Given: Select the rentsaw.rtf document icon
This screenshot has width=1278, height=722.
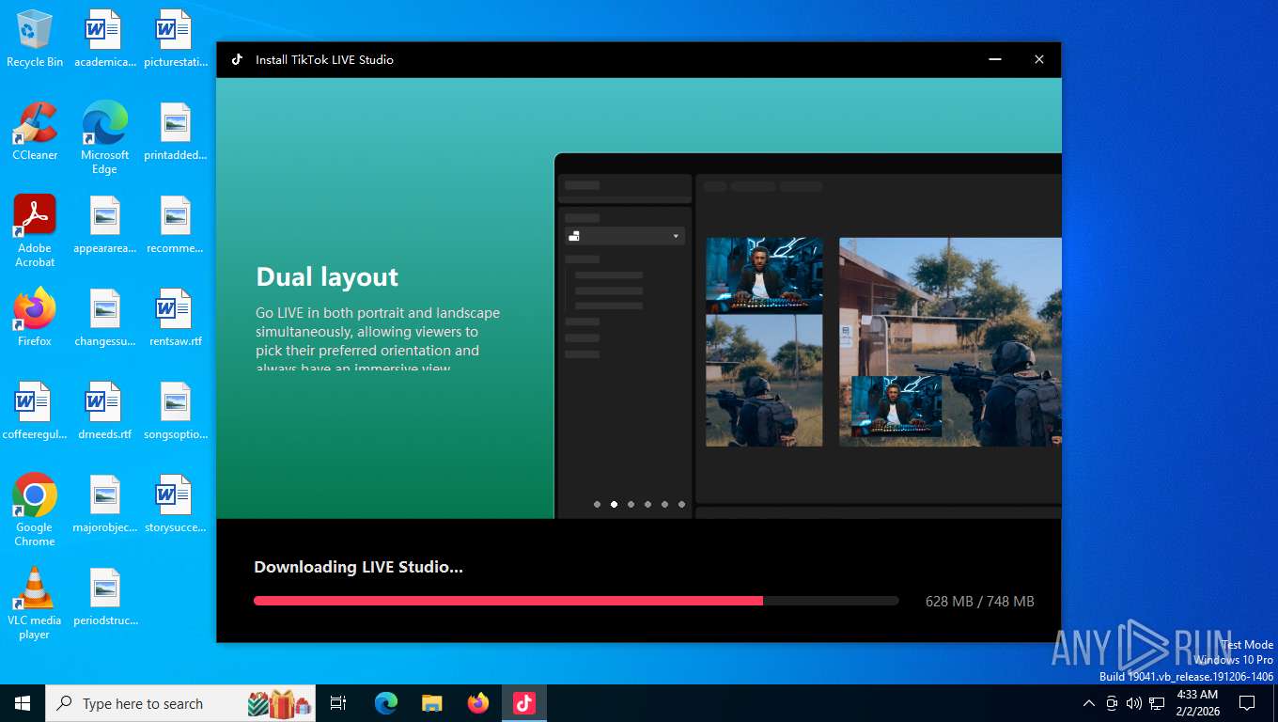Looking at the screenshot, I should coord(175,318).
